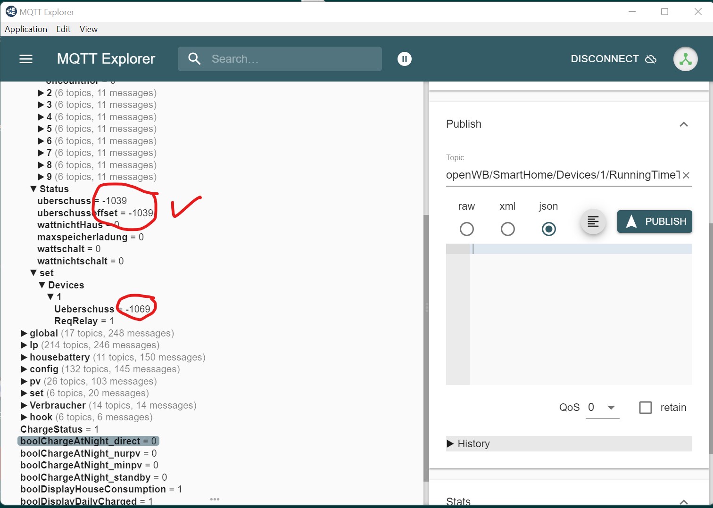Enable the retain checkbox
This screenshot has width=713, height=508.
click(x=646, y=408)
